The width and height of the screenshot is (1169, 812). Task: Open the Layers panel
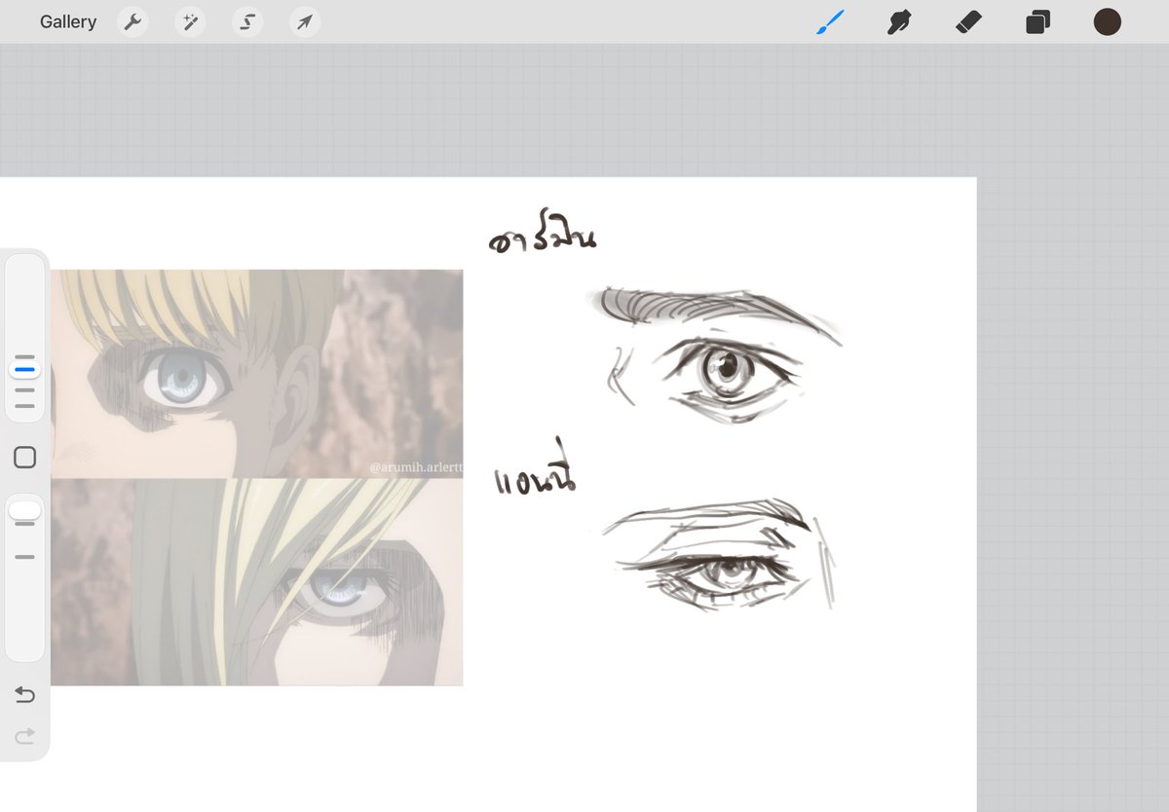click(x=1037, y=21)
